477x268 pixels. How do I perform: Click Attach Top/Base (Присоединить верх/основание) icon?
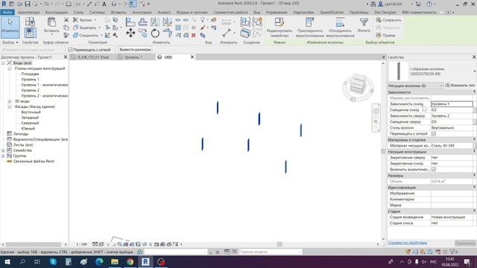[310, 22]
